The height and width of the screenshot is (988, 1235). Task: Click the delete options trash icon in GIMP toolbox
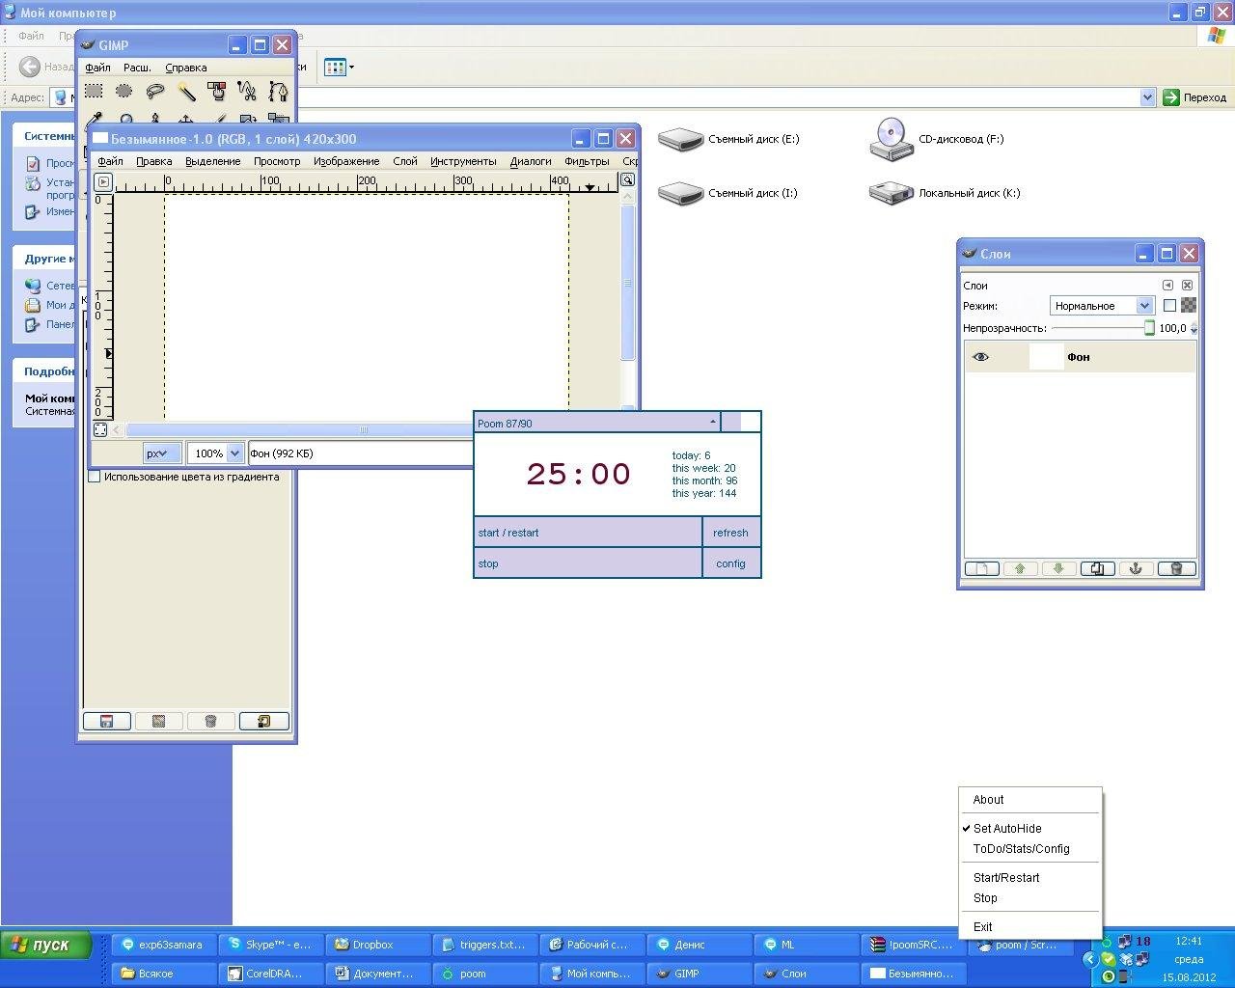(x=210, y=721)
